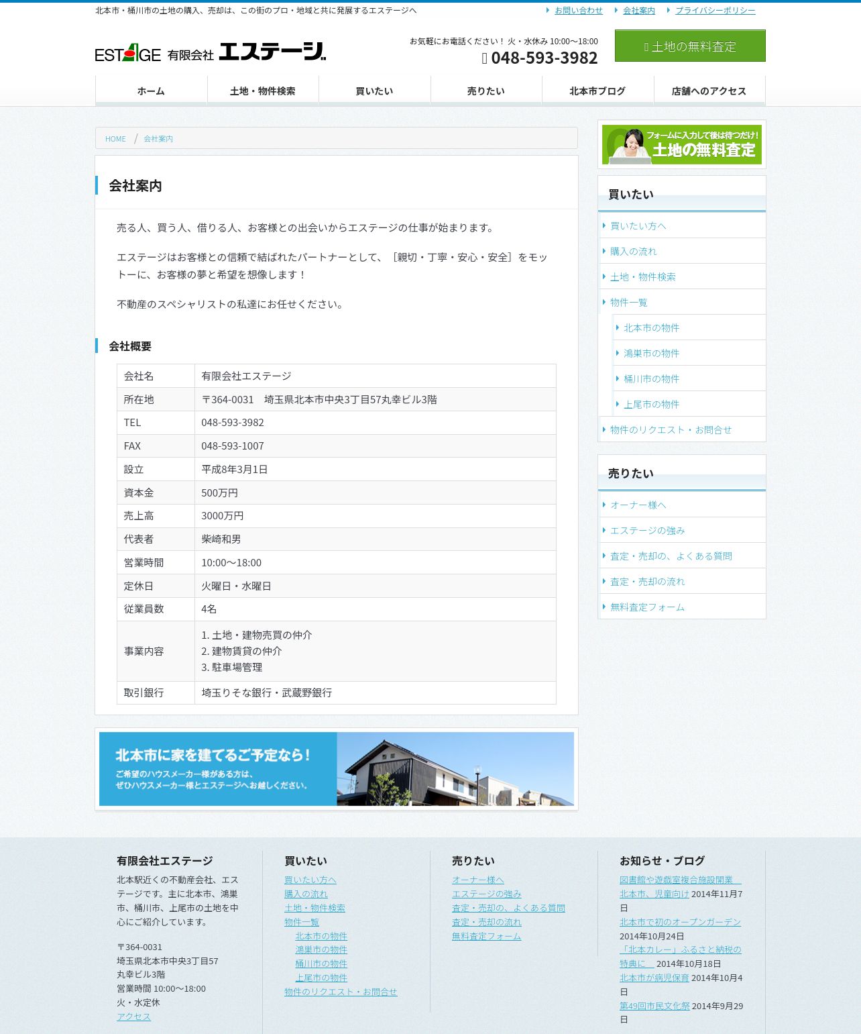Screen dimensions: 861x1034
Task: Open the 会社案内 header link
Action: point(638,11)
